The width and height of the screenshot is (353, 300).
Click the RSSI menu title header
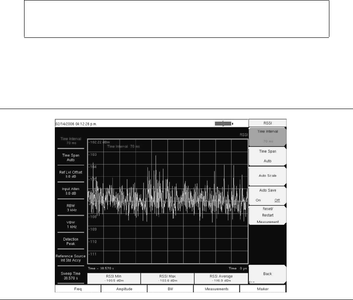click(x=267, y=123)
